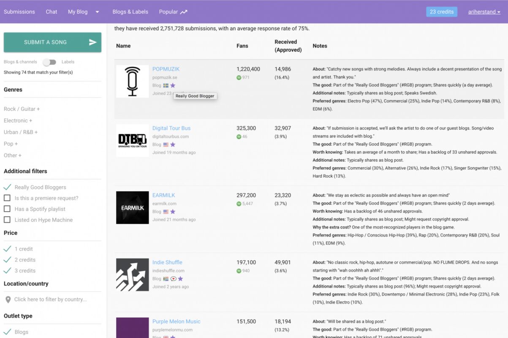508x338 pixels.
Task: Open the My Blog dropdown menu
Action: 84,12
